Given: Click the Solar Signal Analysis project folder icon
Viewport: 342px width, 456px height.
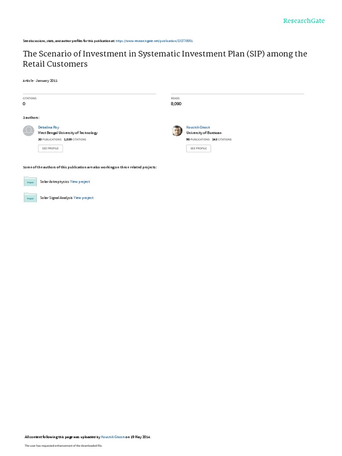Looking at the screenshot, I should pos(30,198).
